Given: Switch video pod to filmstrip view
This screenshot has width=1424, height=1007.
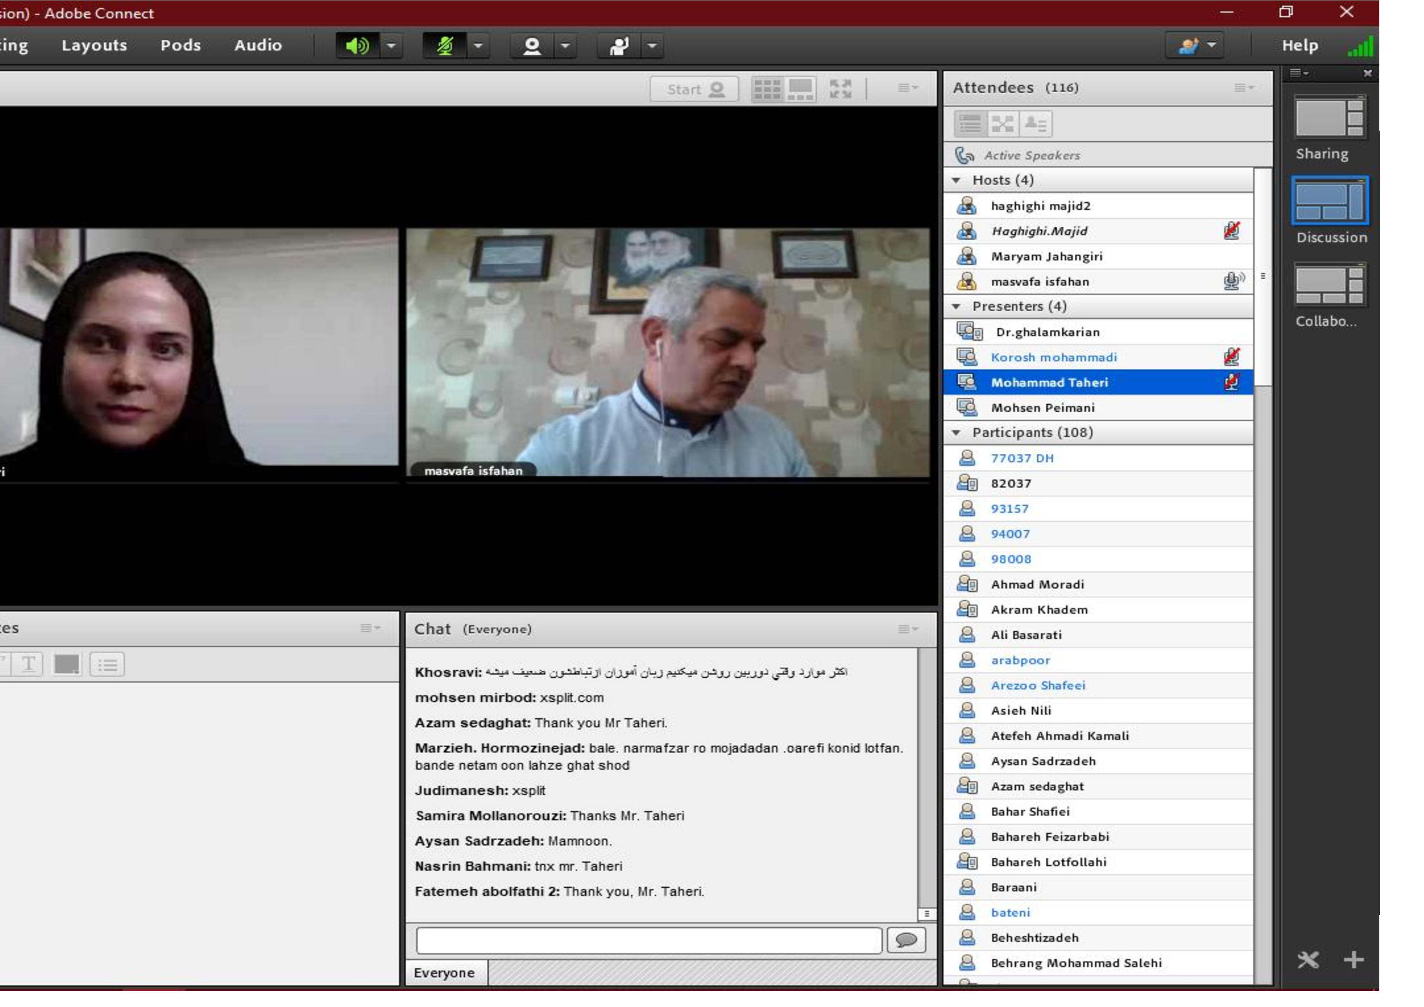Looking at the screenshot, I should click(x=800, y=89).
